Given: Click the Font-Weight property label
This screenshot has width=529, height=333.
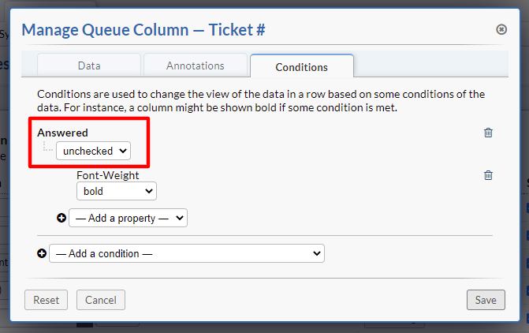Looking at the screenshot, I should tap(107, 176).
